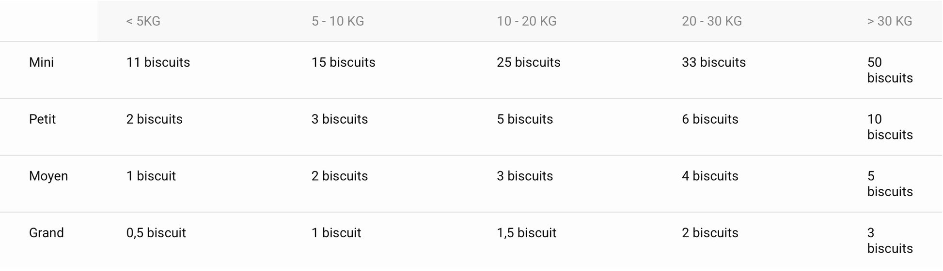Click the '6 biscuits' cell

710,119
